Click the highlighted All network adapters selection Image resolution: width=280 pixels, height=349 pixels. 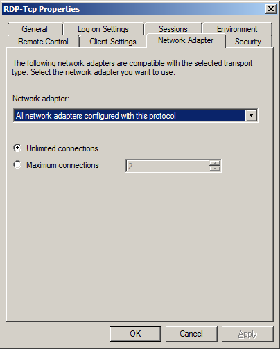(x=130, y=115)
